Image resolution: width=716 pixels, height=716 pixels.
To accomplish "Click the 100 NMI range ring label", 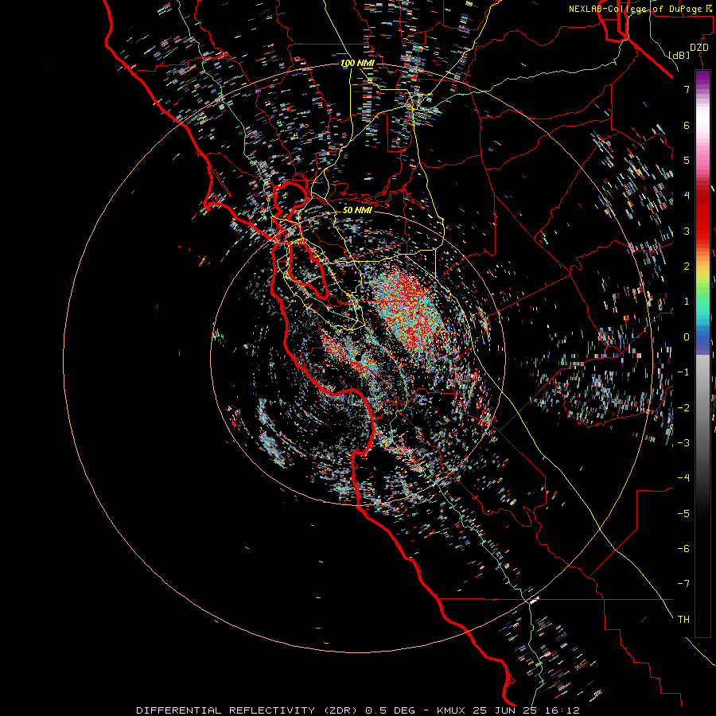I will tap(357, 63).
